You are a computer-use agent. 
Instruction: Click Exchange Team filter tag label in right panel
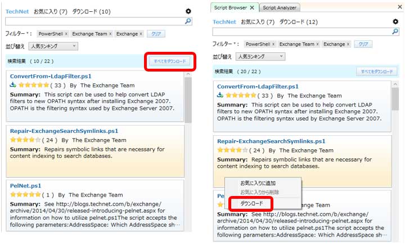[x=297, y=44]
